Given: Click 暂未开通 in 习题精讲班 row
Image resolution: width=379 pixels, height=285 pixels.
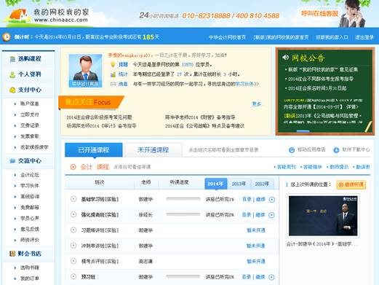Looking at the screenshot, I should point(256,230).
